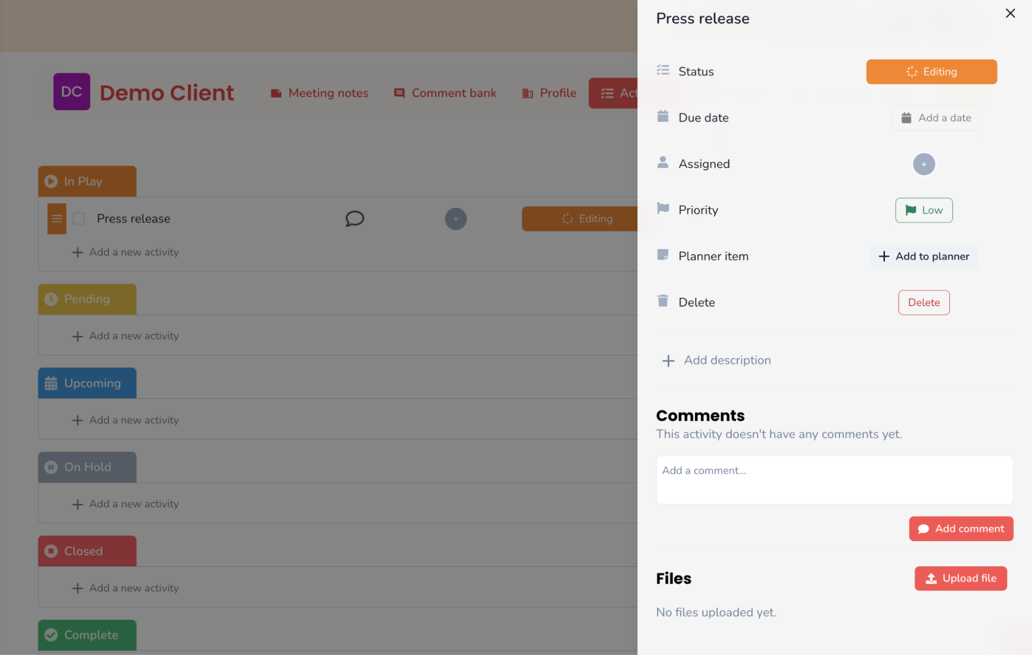Open the date picker via Add a date

pos(936,118)
